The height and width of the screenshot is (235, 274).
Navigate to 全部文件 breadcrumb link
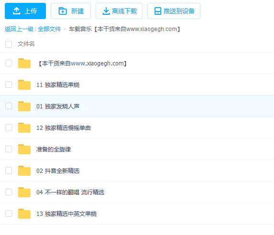point(49,29)
